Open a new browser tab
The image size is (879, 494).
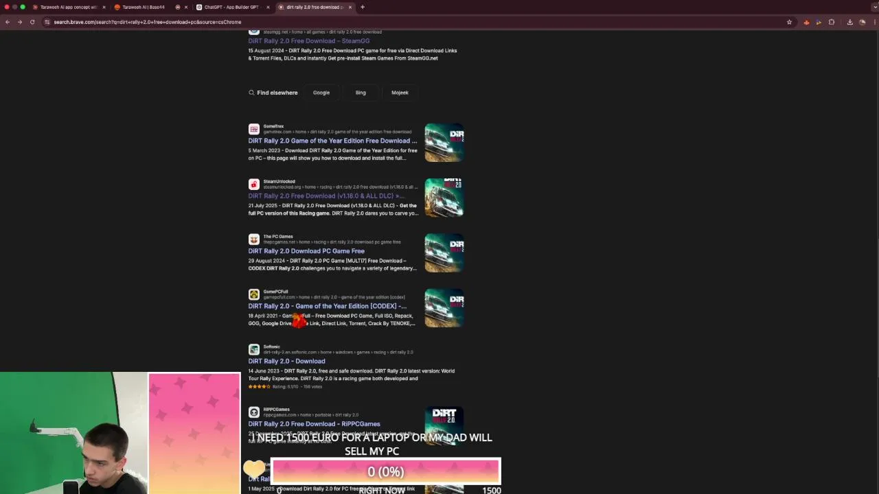point(363,7)
